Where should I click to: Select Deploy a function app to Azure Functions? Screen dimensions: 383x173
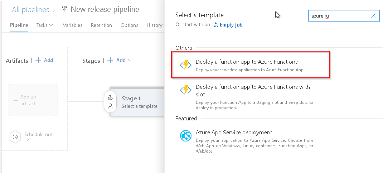pyautogui.click(x=251, y=65)
